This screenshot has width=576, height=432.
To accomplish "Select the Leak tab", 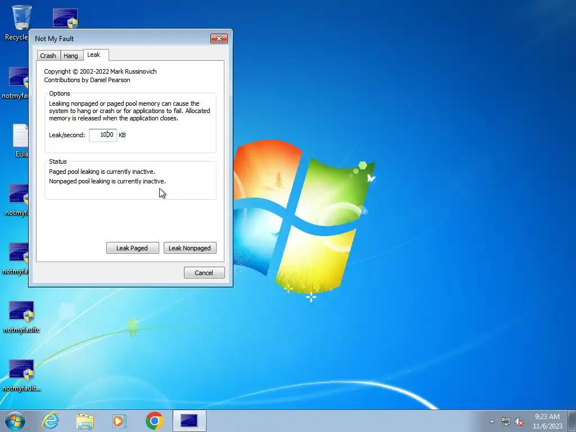I will point(96,55).
